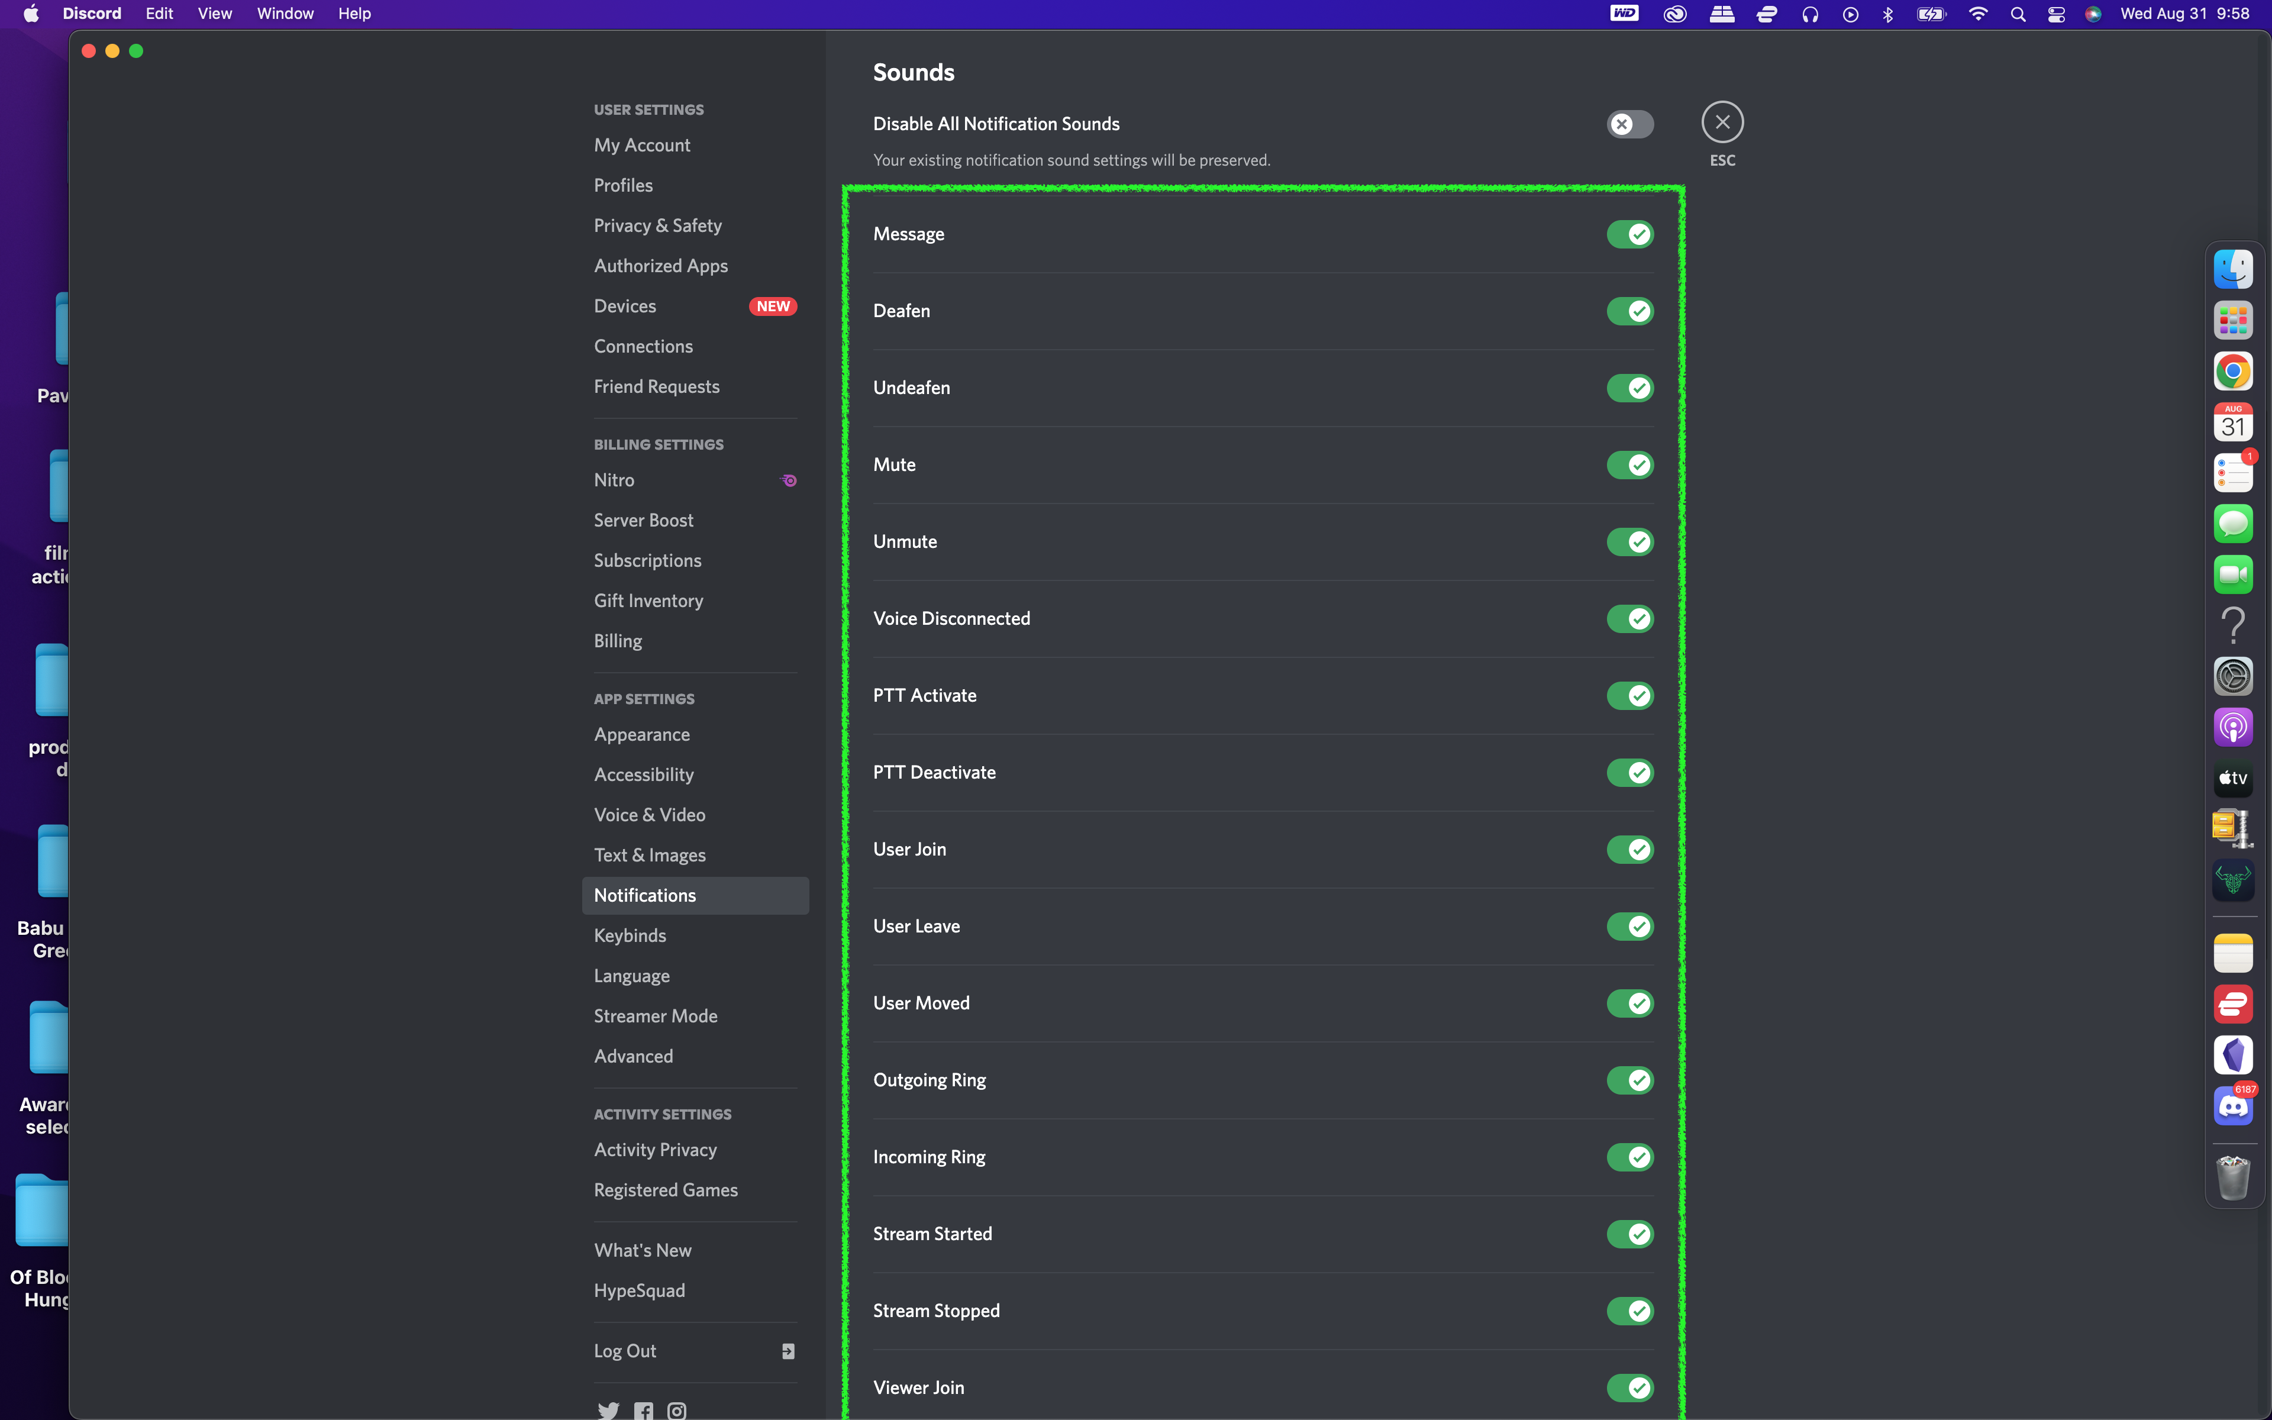Open Devices settings with NEW badge
The height and width of the screenshot is (1420, 2272).
point(625,306)
